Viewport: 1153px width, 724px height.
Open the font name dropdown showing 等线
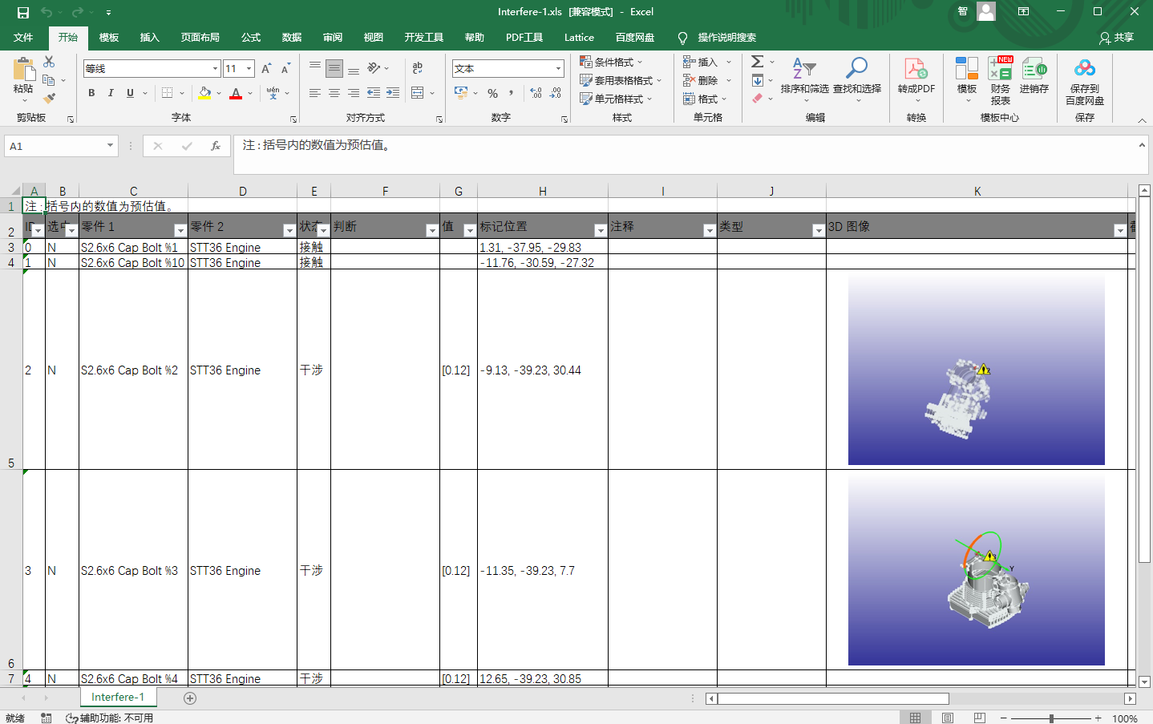point(215,69)
